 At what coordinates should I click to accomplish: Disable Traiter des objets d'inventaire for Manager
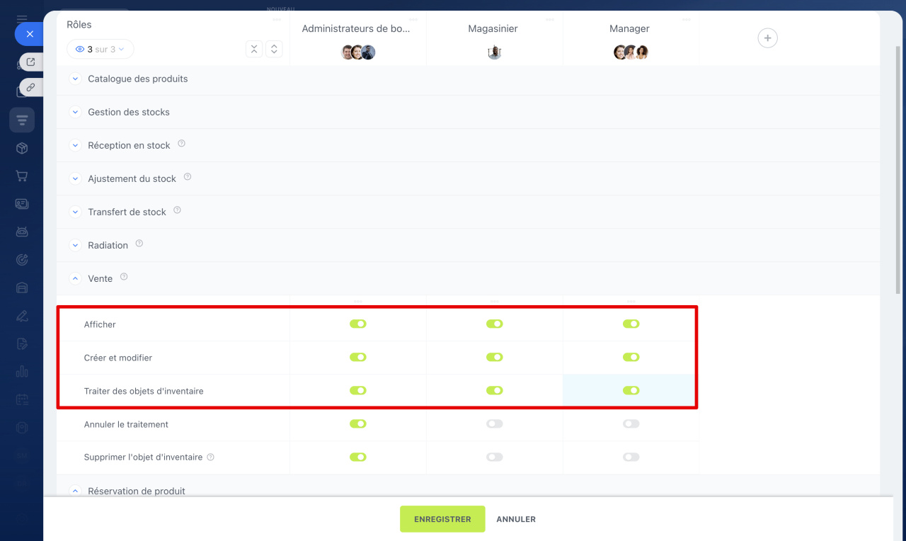[x=631, y=390]
